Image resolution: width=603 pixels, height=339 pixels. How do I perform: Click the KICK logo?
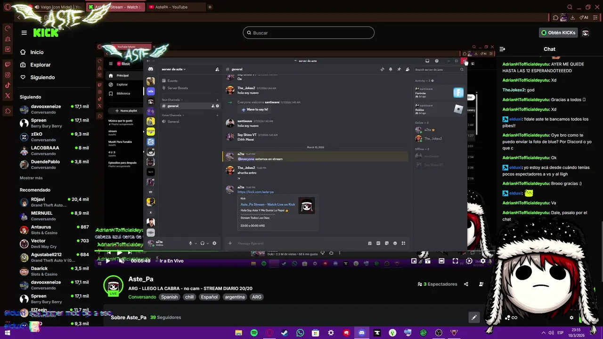46,33
